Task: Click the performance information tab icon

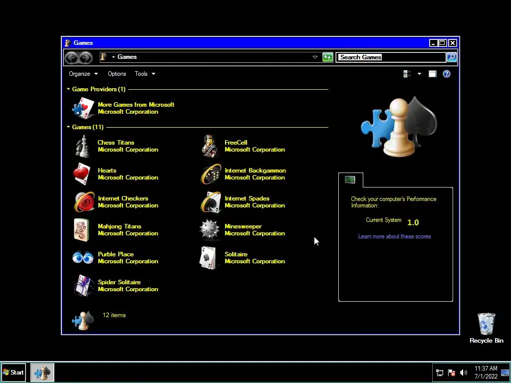Action: (350, 180)
